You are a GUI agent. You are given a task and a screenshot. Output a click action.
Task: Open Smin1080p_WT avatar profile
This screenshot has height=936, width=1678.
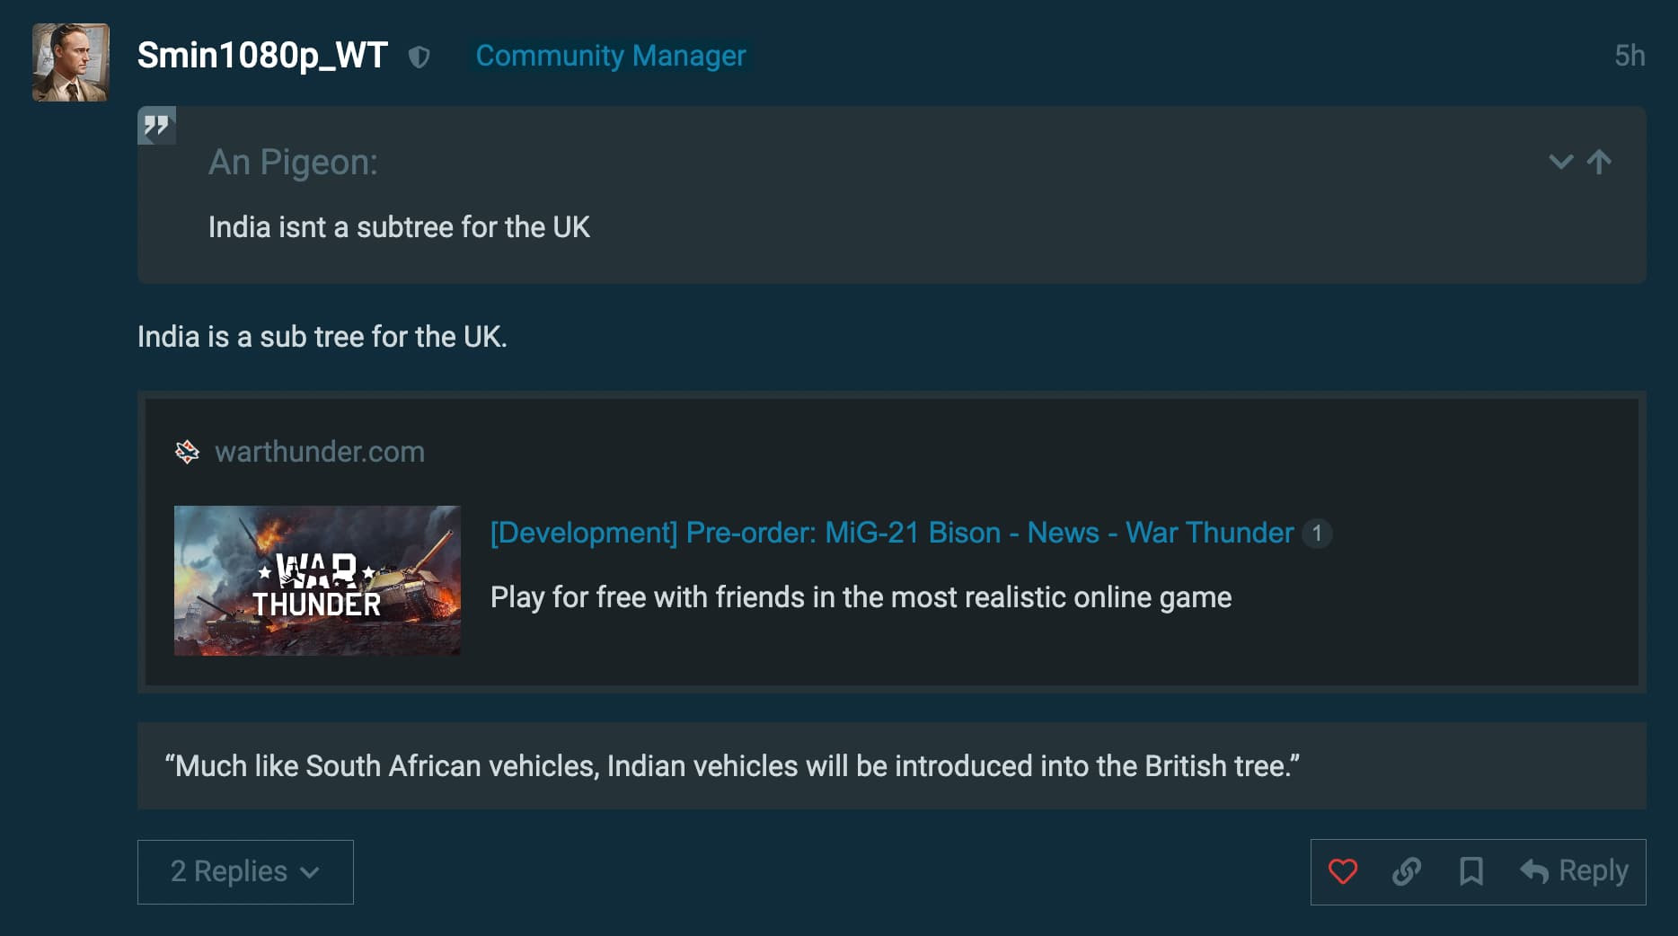click(x=71, y=62)
